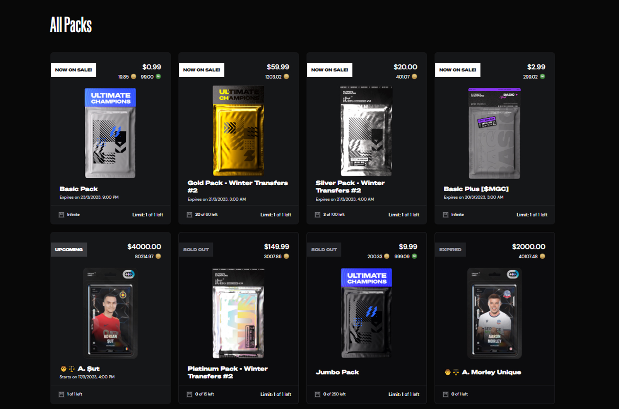Click the scales icon next to A. Șut
619x409 pixels.
point(72,369)
